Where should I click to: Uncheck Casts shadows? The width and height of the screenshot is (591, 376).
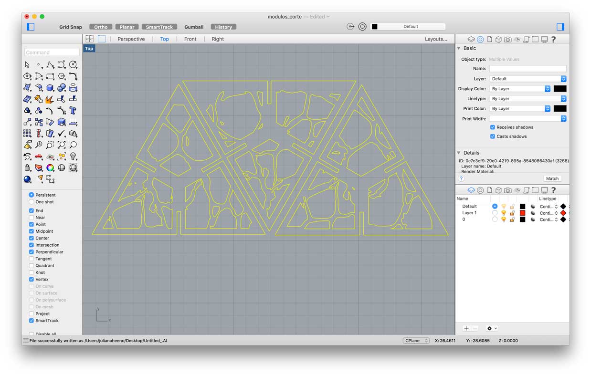[493, 136]
